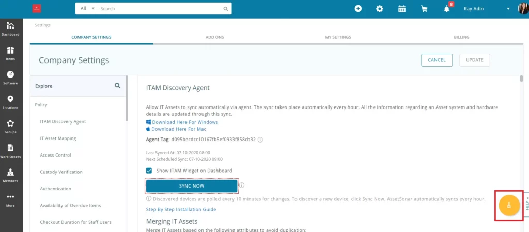Click the Sync Now button
This screenshot has width=529, height=232.
[192, 186]
